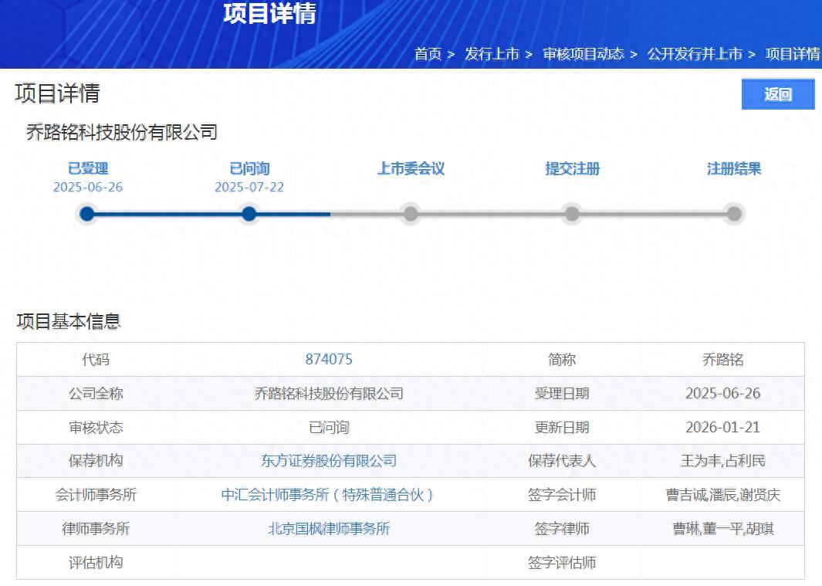Select the 上市委会议 timeline dot
This screenshot has height=586, width=822.
tap(411, 214)
